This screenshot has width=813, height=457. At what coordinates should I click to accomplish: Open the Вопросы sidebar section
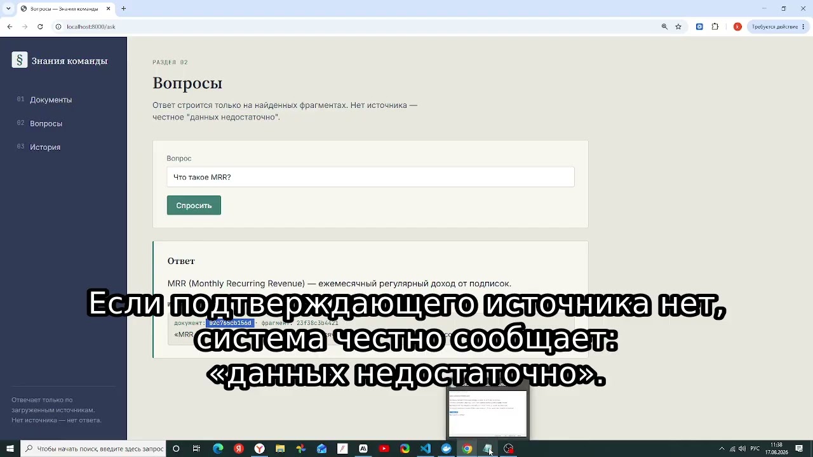[46, 123]
